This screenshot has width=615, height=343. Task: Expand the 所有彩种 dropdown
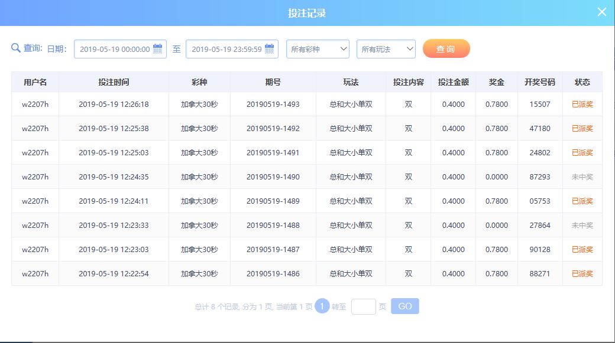point(318,49)
